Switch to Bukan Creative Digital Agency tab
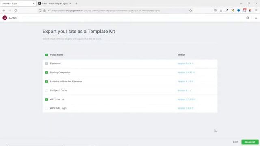The image size is (260, 146). point(54,4)
